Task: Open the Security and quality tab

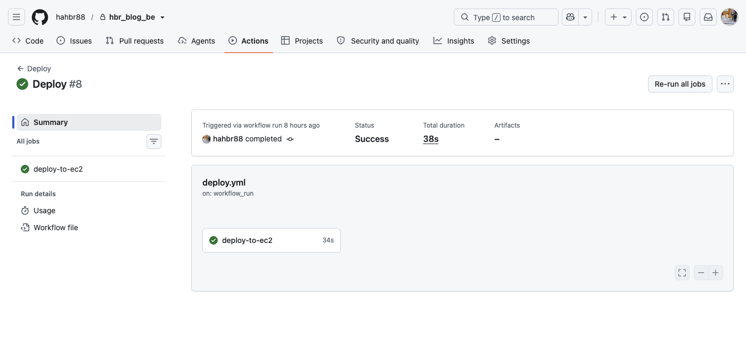Action: 378,41
